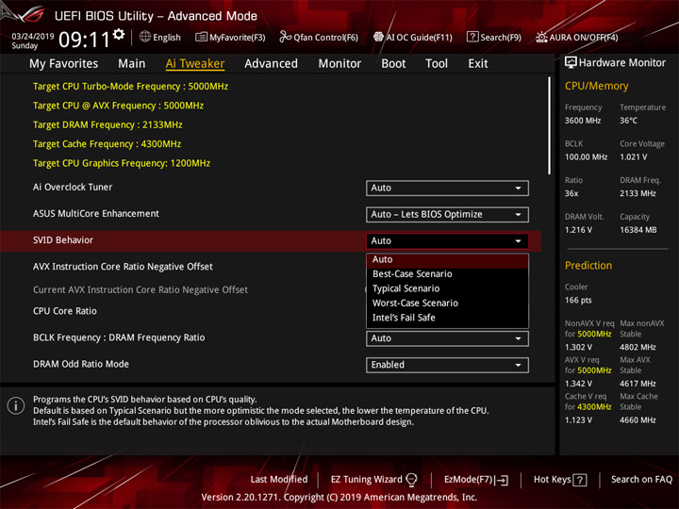This screenshot has height=509, width=679.
Task: Click the Hardware Monitor display icon
Action: pyautogui.click(x=571, y=63)
